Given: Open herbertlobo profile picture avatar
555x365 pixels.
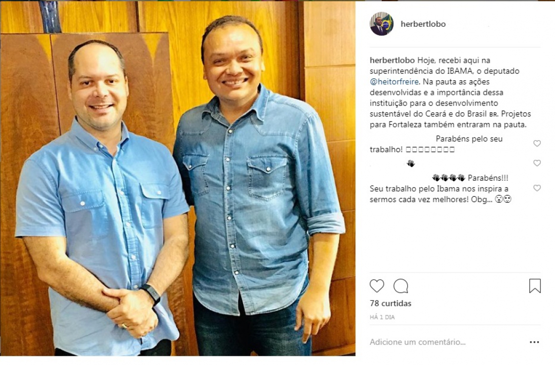Looking at the screenshot, I should pos(382,24).
